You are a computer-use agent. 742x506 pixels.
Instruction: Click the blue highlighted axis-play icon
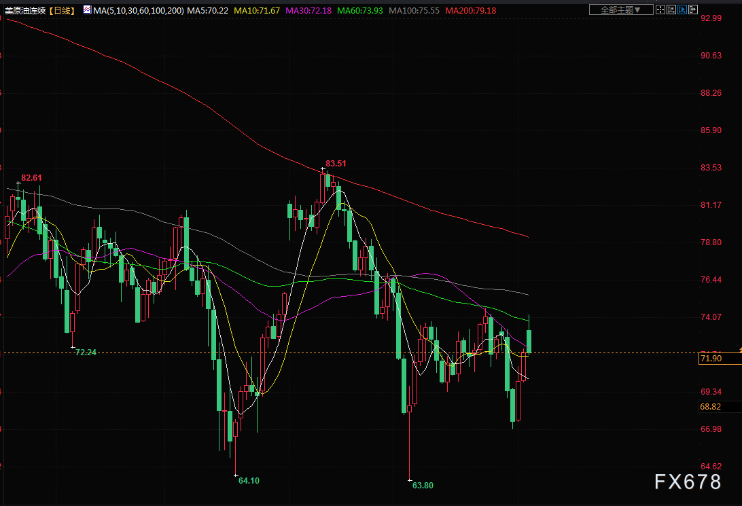pyautogui.click(x=682, y=10)
